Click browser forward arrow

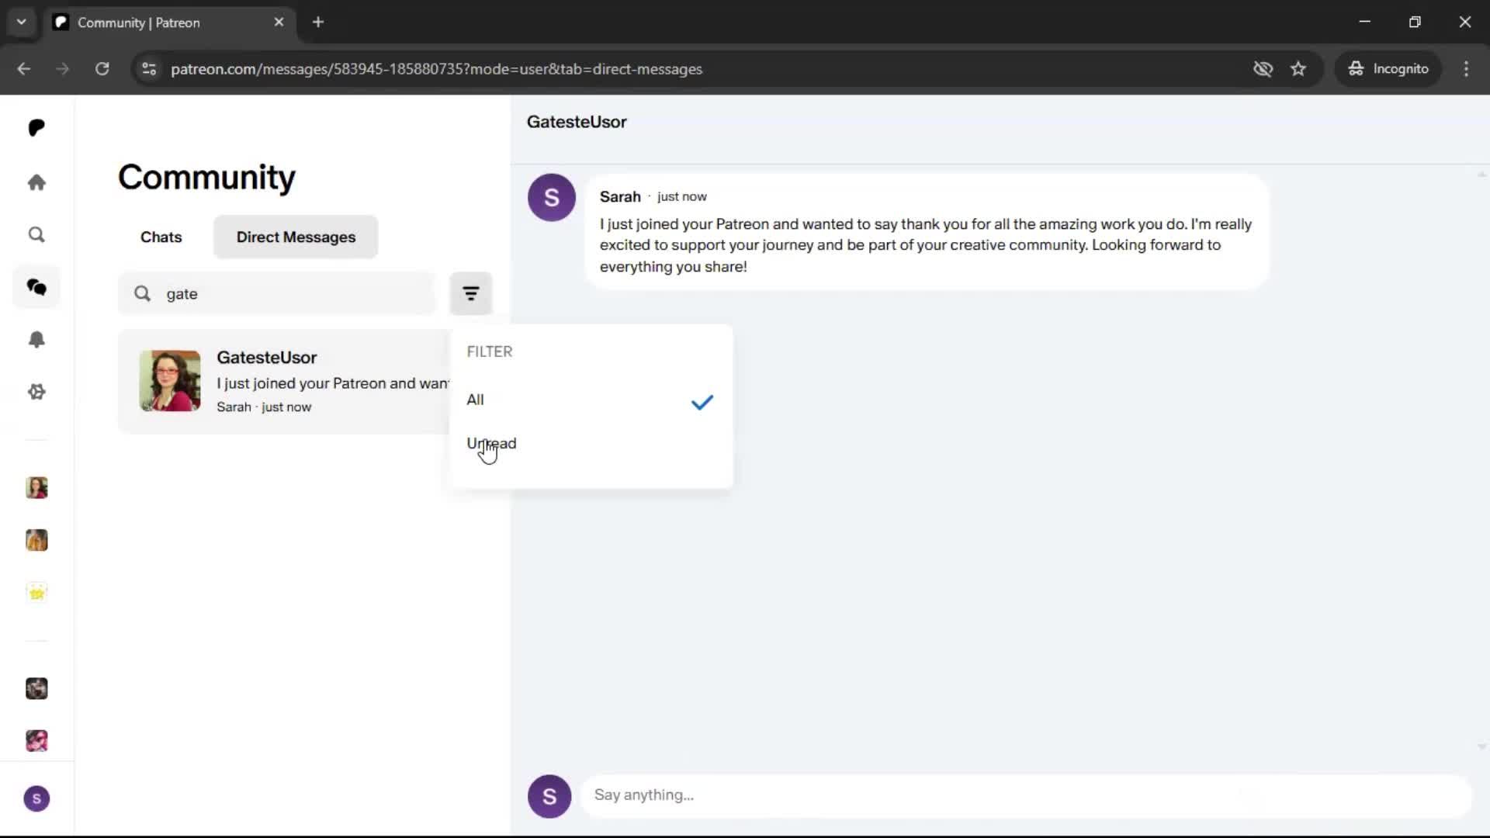pyautogui.click(x=63, y=69)
